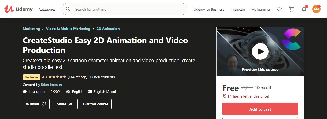Viewport: 327px width, 119px height.
Task: Open the shopping cart icon
Action: [x=292, y=9]
